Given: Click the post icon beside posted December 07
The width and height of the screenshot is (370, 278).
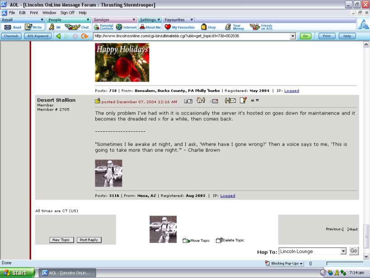Looking at the screenshot, I should [98, 101].
